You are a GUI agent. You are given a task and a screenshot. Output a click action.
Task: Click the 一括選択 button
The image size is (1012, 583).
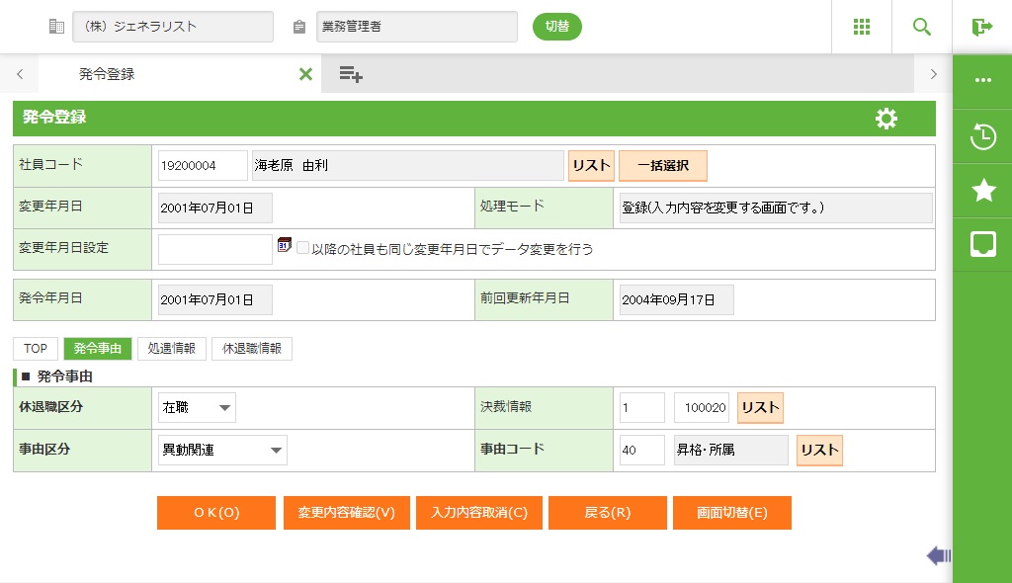point(662,166)
